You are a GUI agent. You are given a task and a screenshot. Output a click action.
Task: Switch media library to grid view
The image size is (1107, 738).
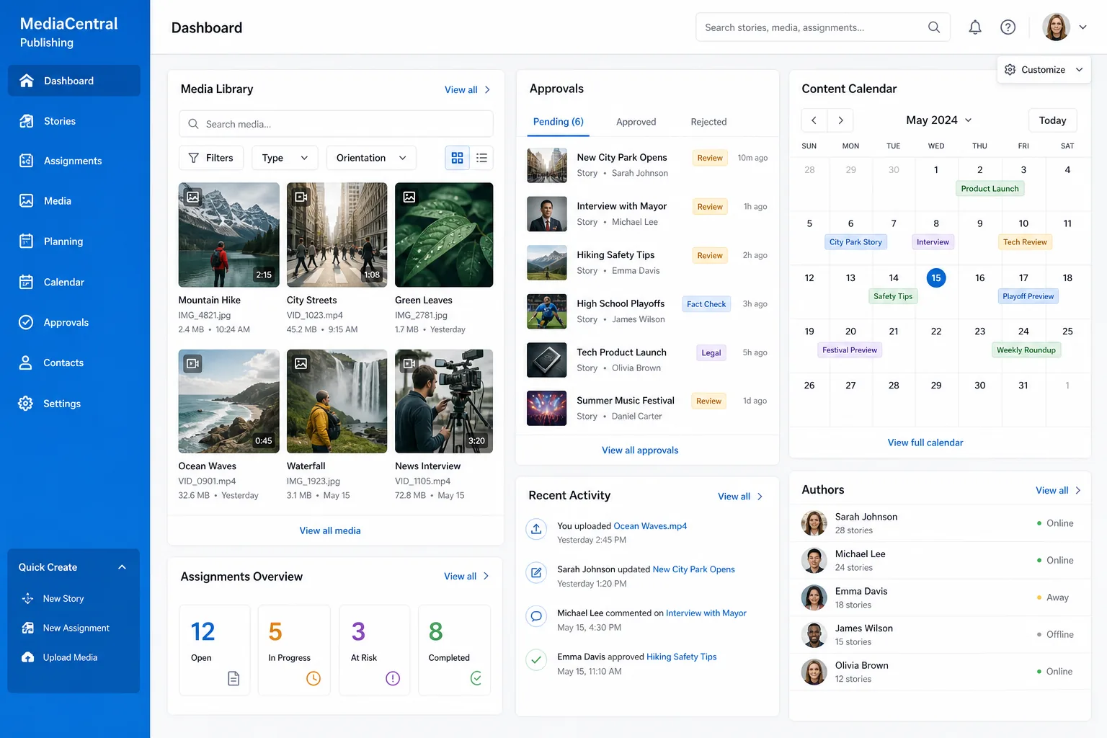point(457,158)
